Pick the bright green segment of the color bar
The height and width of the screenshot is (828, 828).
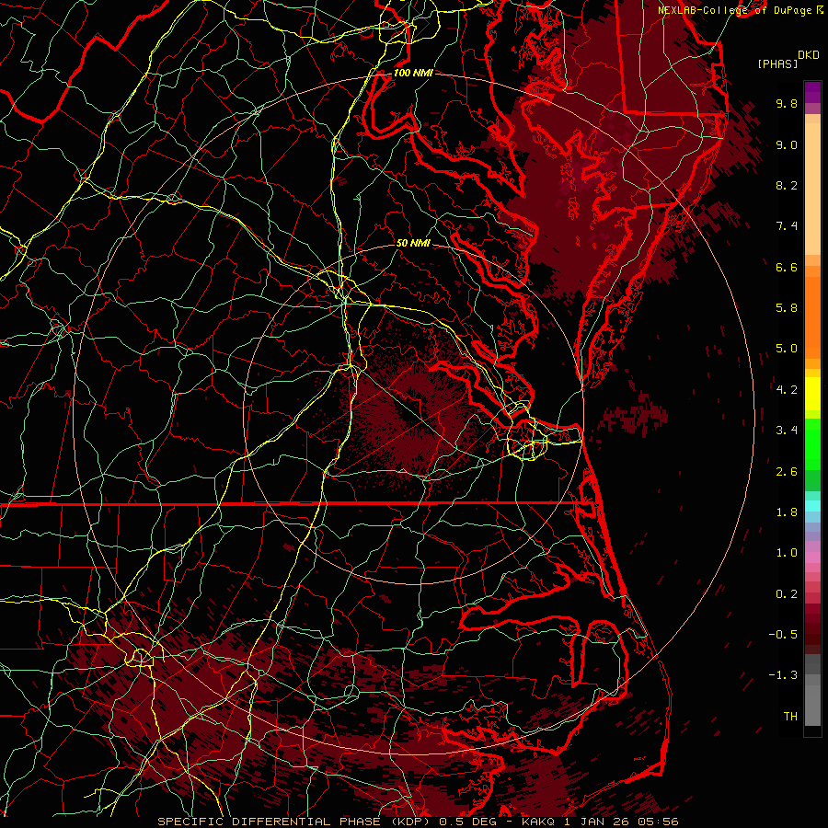812,445
